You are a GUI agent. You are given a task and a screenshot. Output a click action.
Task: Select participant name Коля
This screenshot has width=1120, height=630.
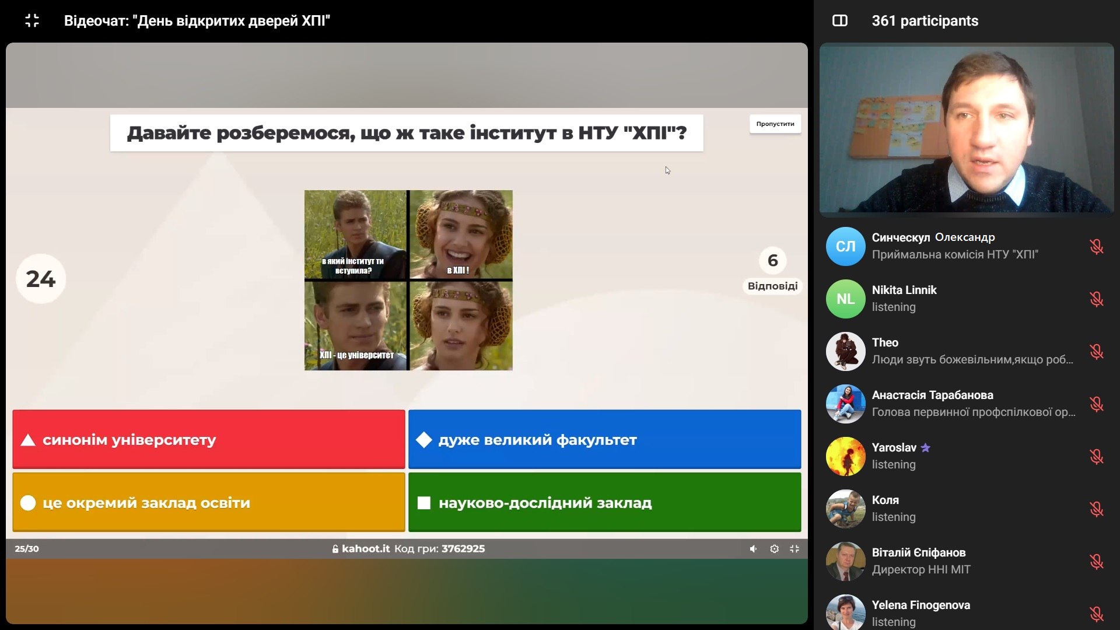[x=885, y=500]
